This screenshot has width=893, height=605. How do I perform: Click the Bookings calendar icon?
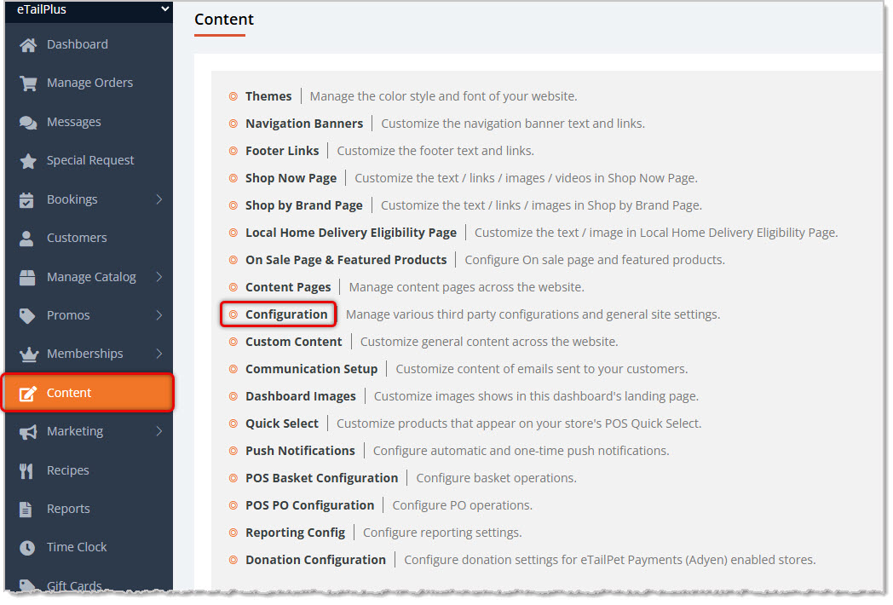pyautogui.click(x=26, y=199)
